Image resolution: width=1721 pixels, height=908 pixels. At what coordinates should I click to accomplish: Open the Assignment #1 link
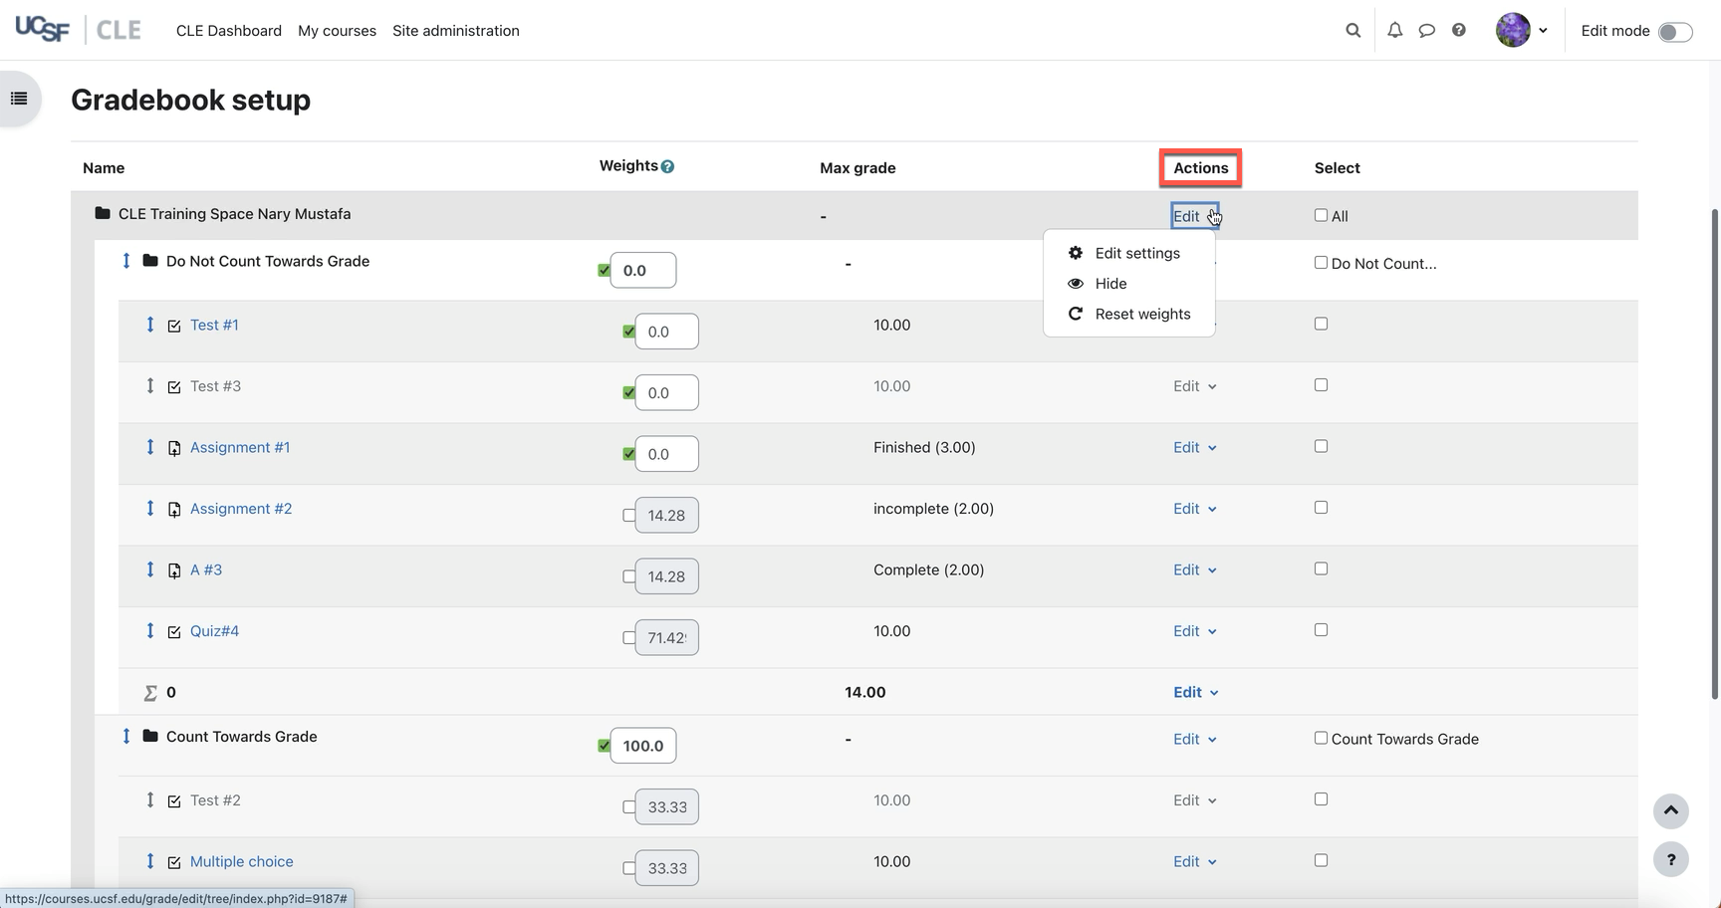pyautogui.click(x=240, y=447)
